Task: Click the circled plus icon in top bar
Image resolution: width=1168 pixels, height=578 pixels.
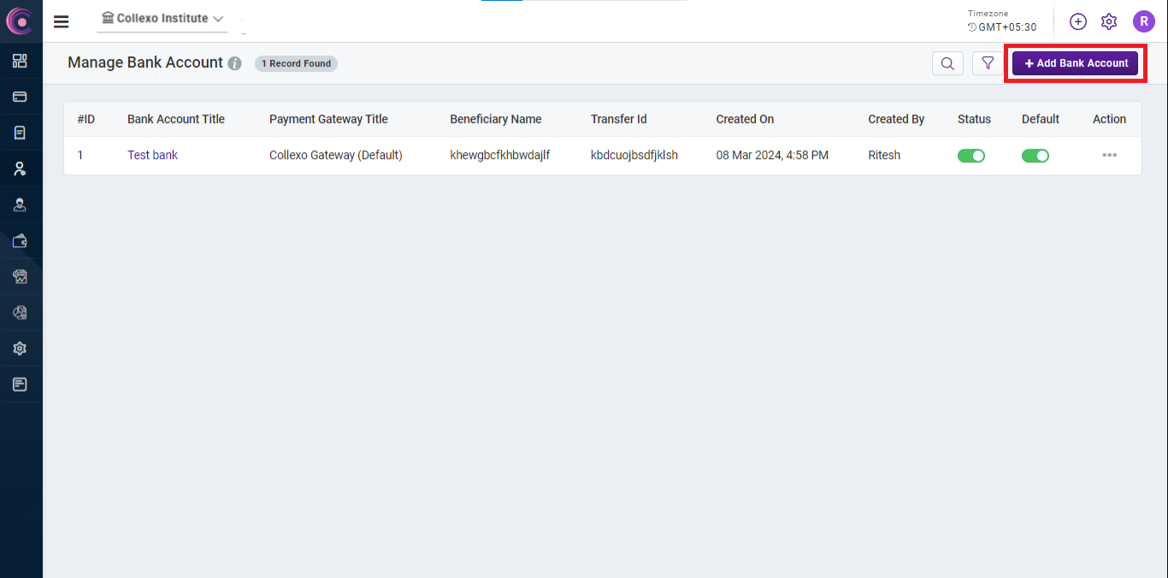Action: (1078, 21)
